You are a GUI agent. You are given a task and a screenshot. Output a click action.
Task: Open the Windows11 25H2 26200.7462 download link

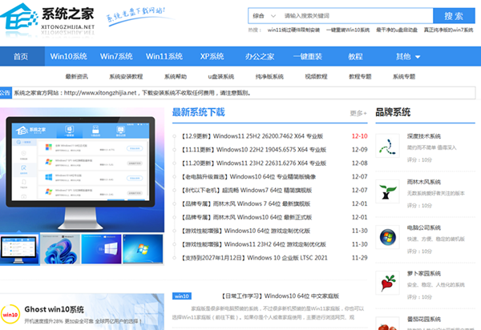(x=256, y=136)
